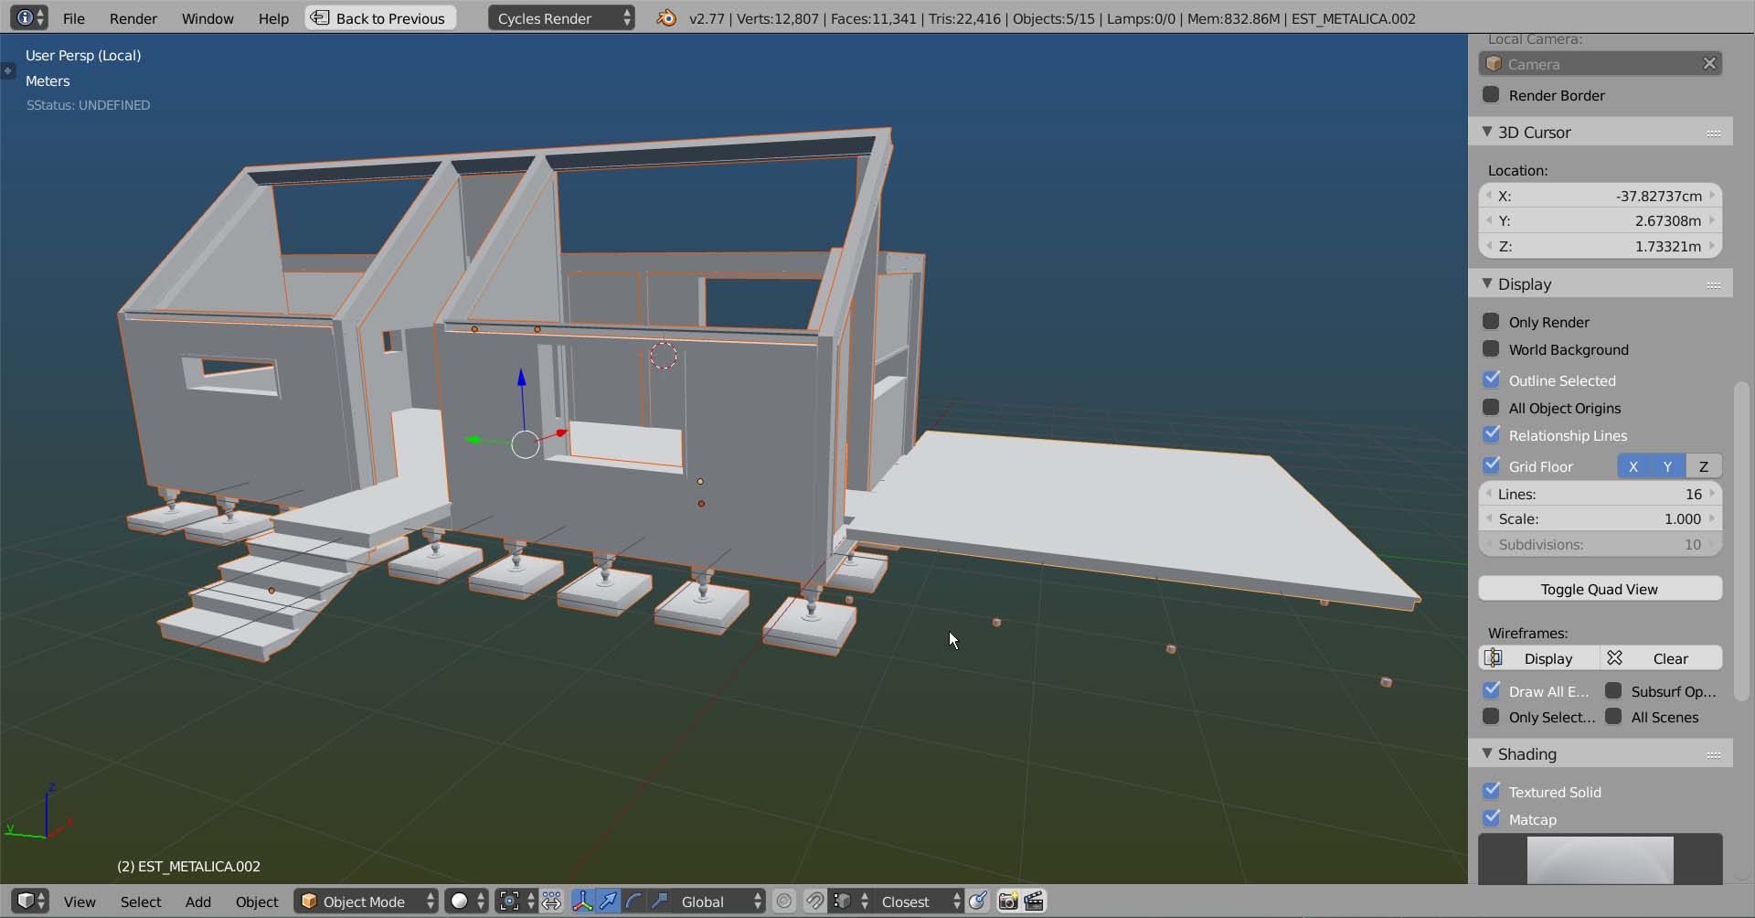Screen dimensions: 1755x918
Task: Enable Only Selected wireframes checkbox
Action: coord(1491,716)
